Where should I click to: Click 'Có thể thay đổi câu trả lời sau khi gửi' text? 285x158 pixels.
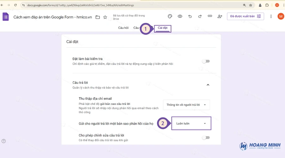pos(103,140)
